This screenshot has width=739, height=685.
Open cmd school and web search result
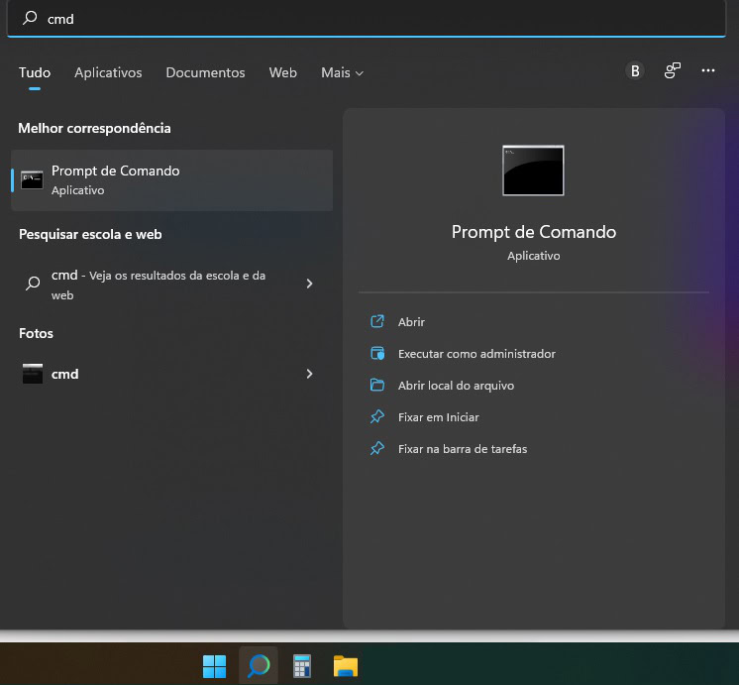click(171, 284)
